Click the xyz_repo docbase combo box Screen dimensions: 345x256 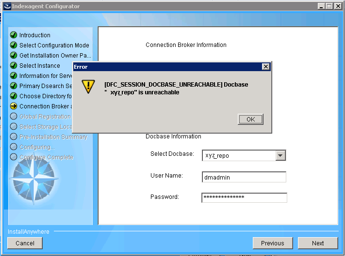[244, 155]
